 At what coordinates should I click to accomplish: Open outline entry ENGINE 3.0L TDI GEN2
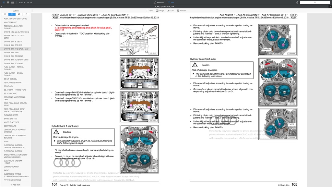pyautogui.click(x=13, y=63)
